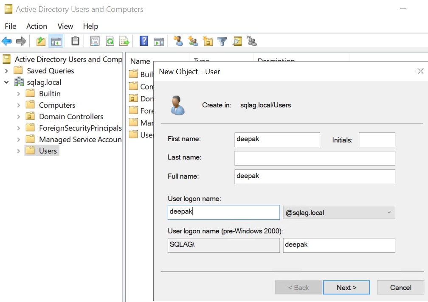Viewport: 428px width, 302px height.
Task: Expand the Users tree node
Action: pyautogui.click(x=19, y=151)
